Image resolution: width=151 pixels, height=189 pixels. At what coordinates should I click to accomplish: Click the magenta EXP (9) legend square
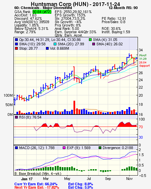click(x=64, y=148)
